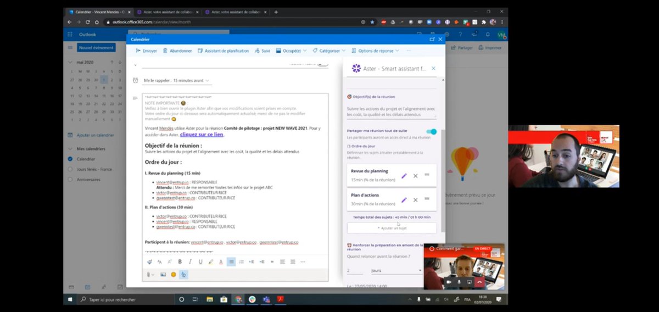Open the Occupé(e) status dropdown
Viewport: 659px width, 312px height.
pyautogui.click(x=291, y=51)
